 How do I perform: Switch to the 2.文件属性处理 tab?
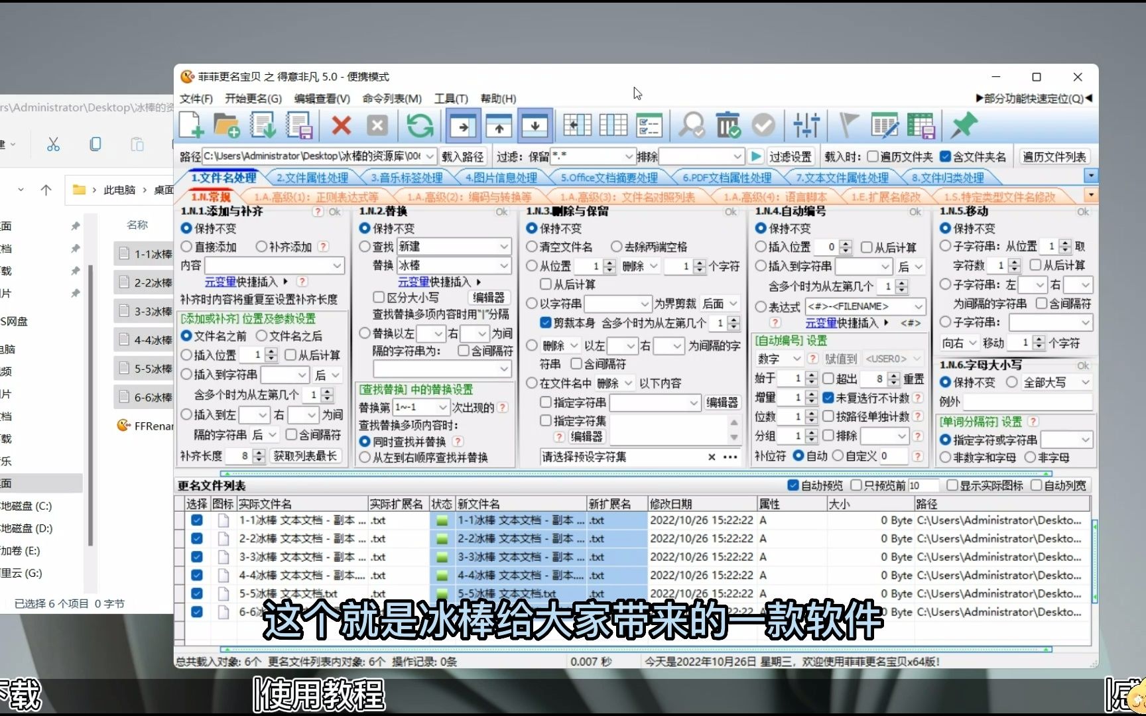312,178
